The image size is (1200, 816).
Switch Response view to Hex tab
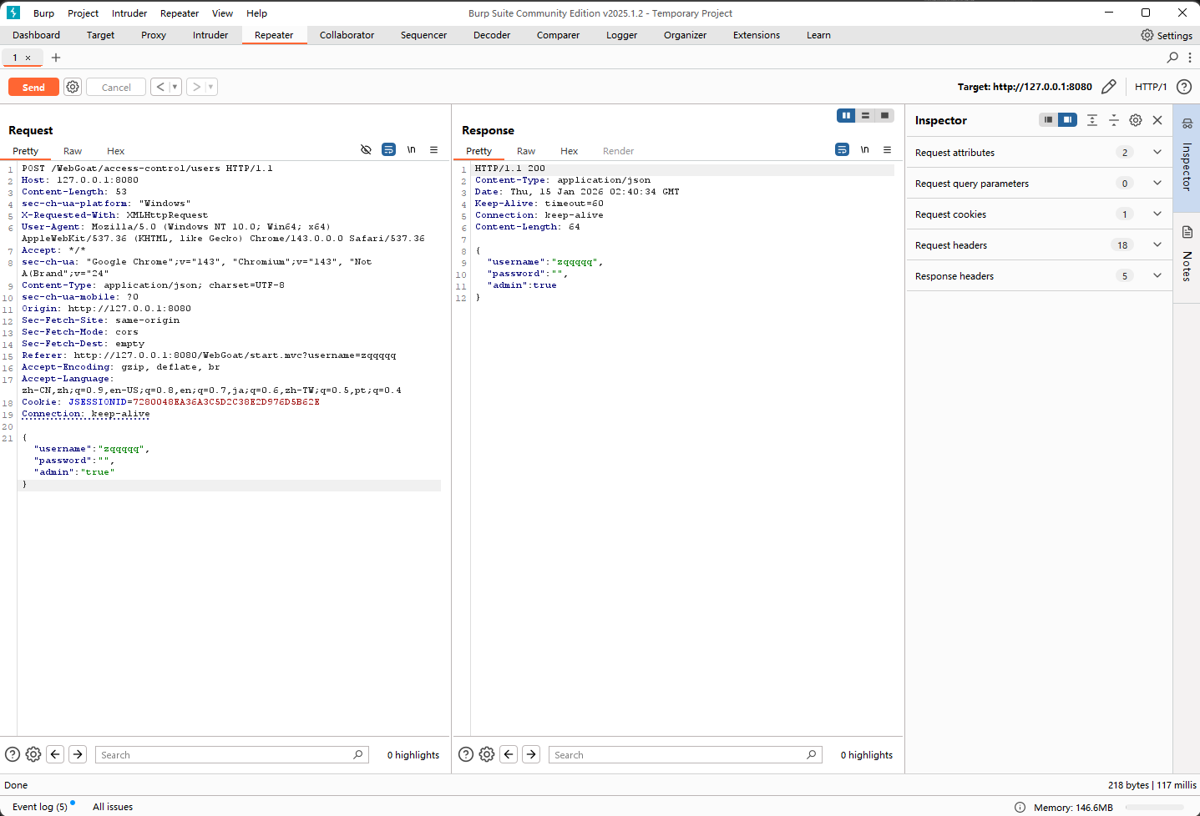point(569,151)
